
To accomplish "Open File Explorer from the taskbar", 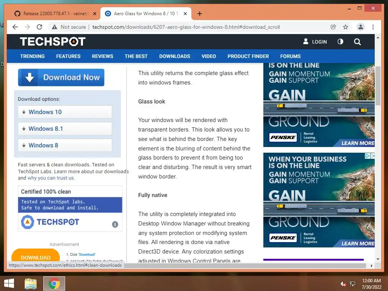I will click(x=31, y=283).
